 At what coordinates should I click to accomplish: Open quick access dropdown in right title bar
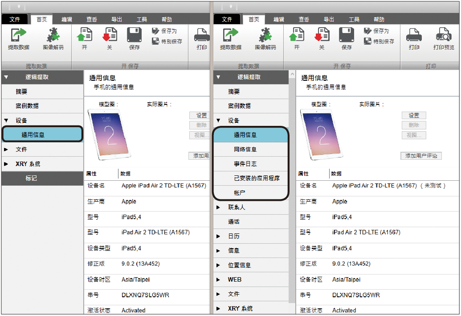tap(231, 7)
